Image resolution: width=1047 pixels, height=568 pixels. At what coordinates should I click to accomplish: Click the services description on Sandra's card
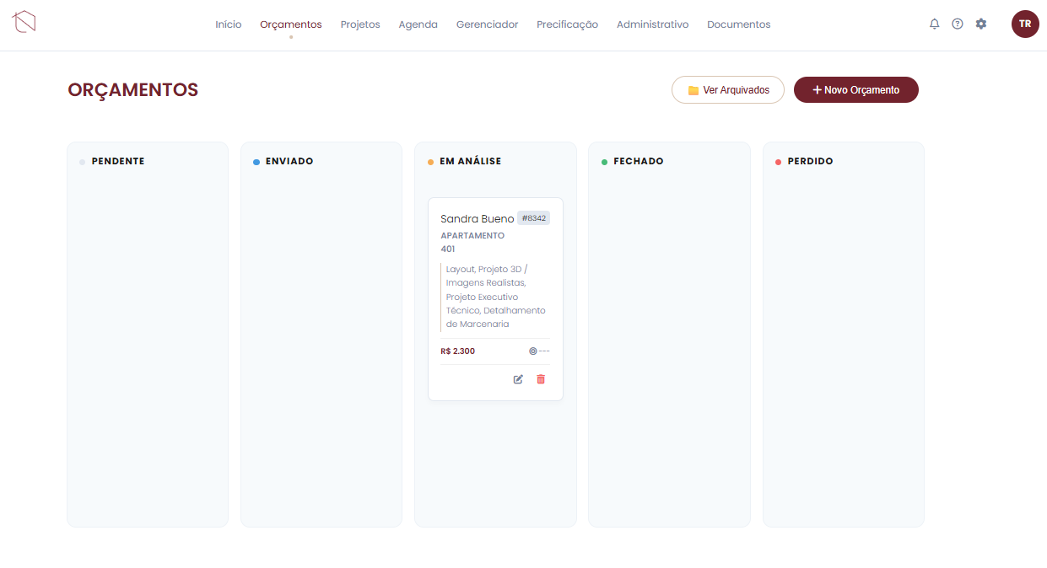click(496, 297)
